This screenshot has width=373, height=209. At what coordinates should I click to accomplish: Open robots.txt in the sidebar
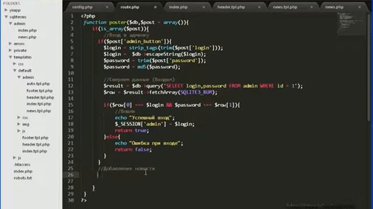point(23,178)
